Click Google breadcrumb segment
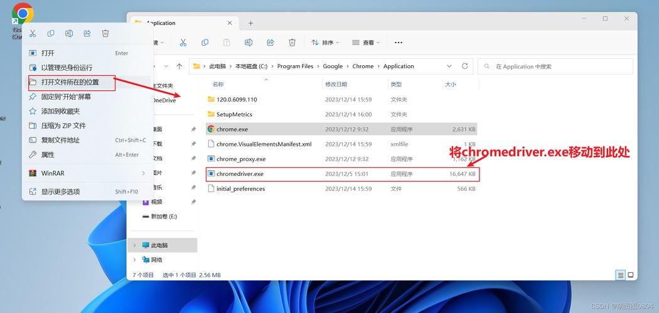Viewport: 659px width, 313px height. (333, 66)
